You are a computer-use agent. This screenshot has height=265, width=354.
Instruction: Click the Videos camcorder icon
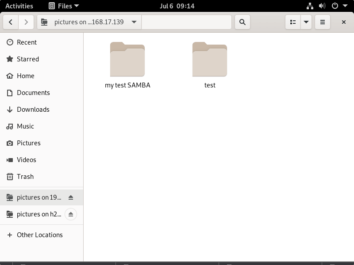(x=10, y=160)
